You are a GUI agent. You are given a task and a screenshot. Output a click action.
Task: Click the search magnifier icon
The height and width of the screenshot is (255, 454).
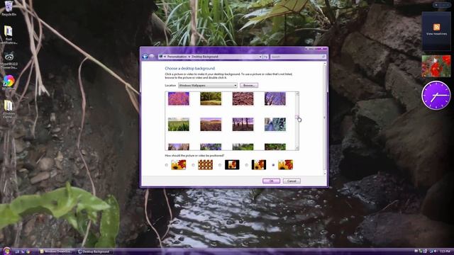point(323,57)
